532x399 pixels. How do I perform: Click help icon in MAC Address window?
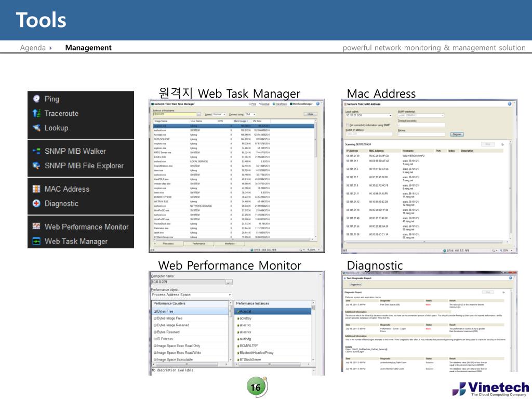point(510,104)
